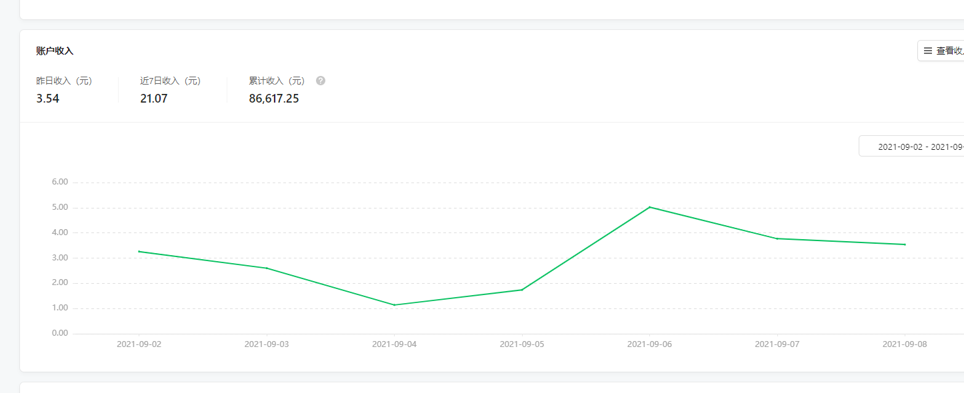Select the chart line point above 2021-09-05
Image resolution: width=964 pixels, height=393 pixels.
[x=522, y=290]
